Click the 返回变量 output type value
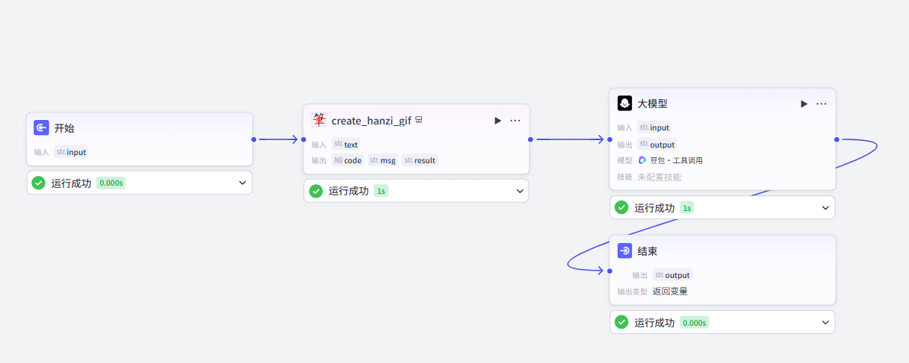The image size is (909, 363). [x=670, y=291]
